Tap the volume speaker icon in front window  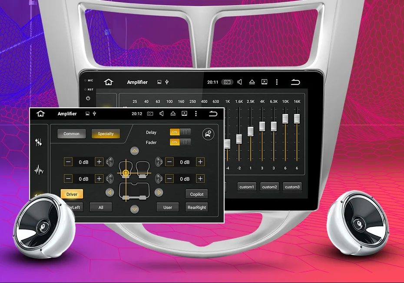click(162, 113)
